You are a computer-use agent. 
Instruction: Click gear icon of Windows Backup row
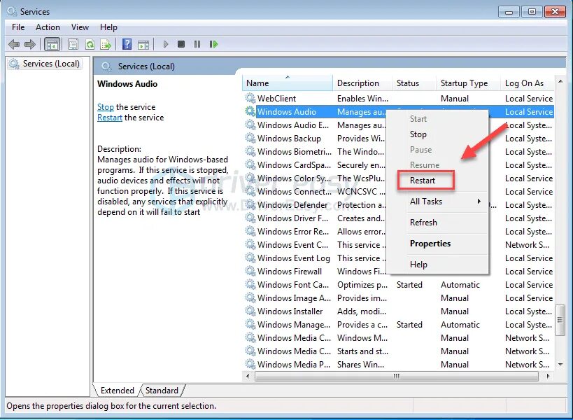pyautogui.click(x=250, y=138)
